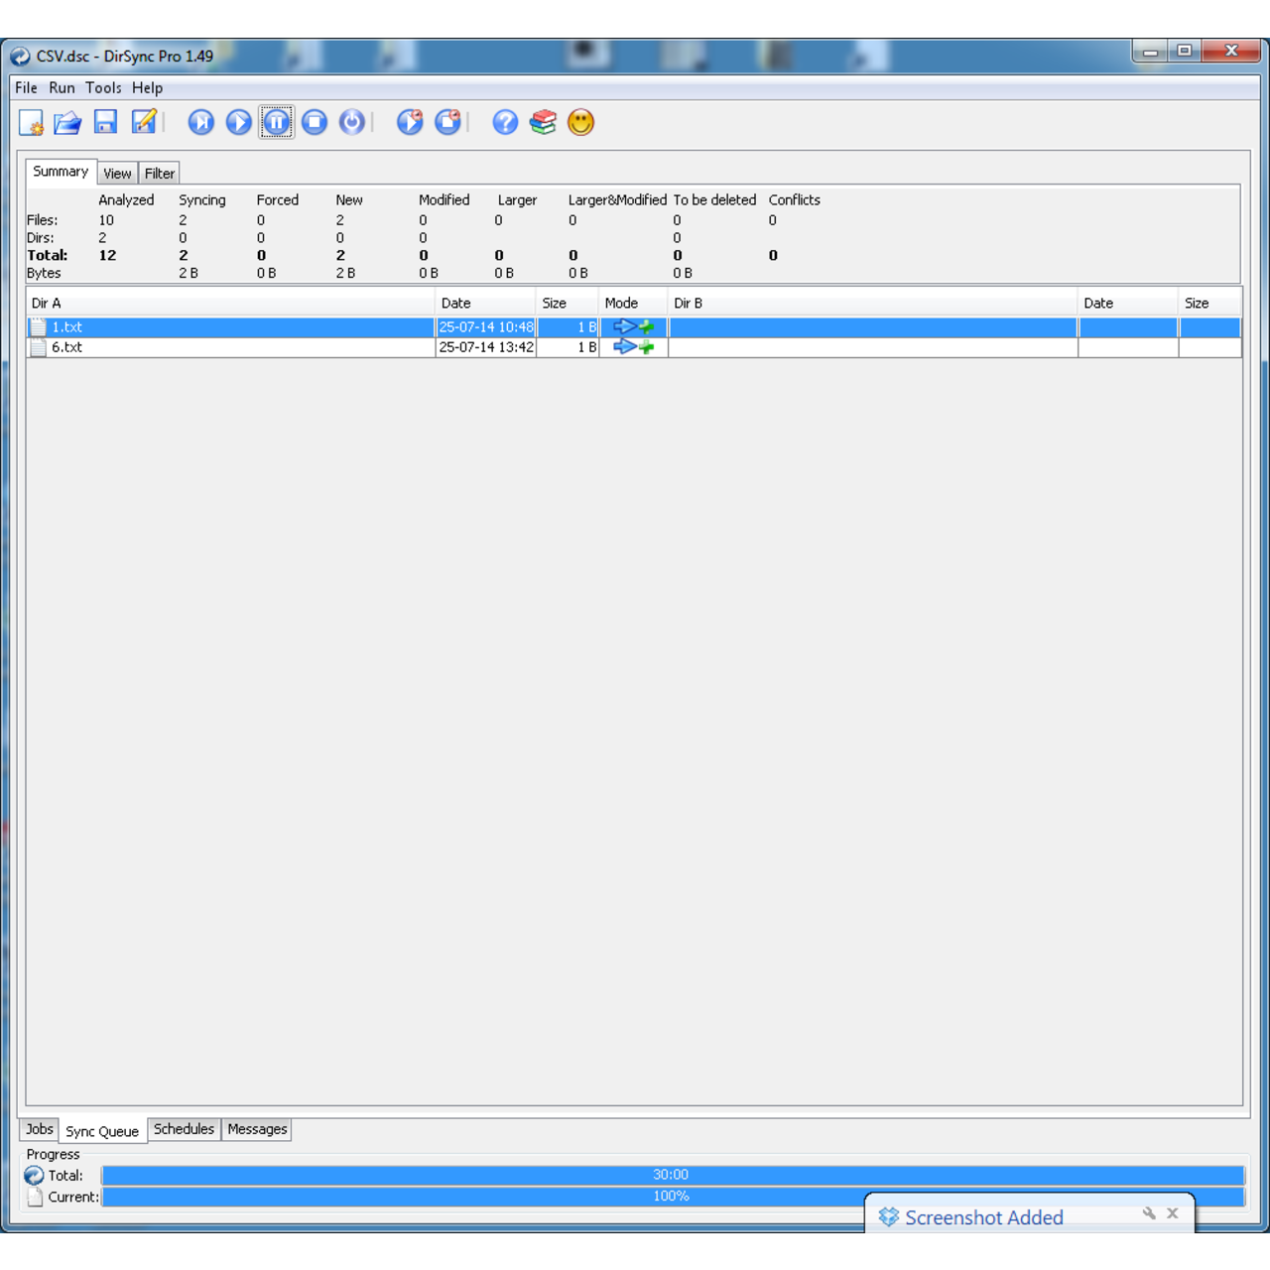Open the log viewer books icon
The image size is (1270, 1270).
coord(543,122)
